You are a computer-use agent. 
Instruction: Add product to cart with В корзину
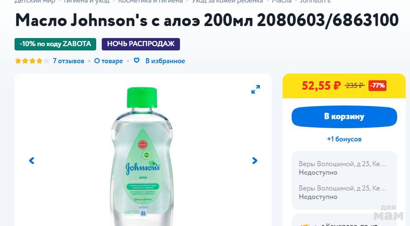344,117
